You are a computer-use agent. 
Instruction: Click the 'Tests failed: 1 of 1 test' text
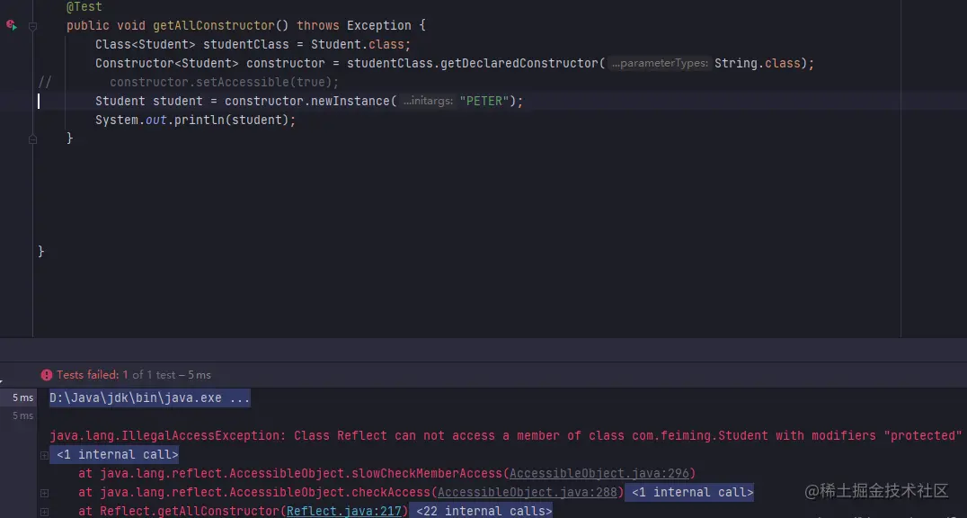pyautogui.click(x=134, y=375)
